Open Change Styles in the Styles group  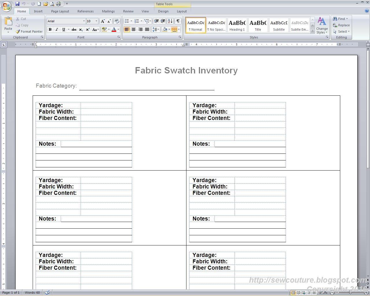coord(322,25)
